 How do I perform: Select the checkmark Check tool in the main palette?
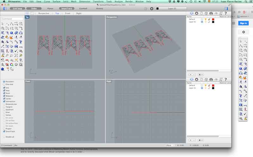click(x=16, y=51)
